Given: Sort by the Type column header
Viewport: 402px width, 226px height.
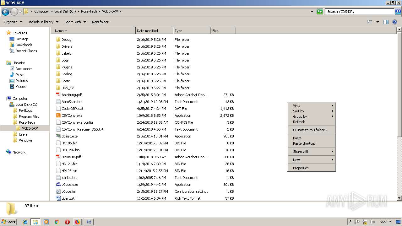Looking at the screenshot, I should (192, 31).
